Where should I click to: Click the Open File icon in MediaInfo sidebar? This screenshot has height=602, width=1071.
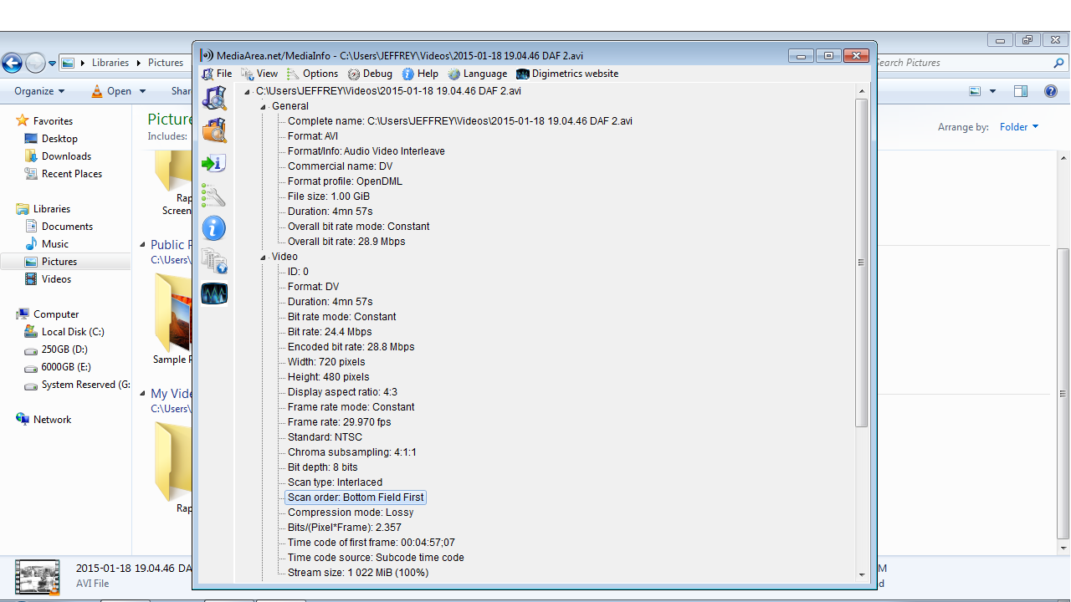(214, 98)
